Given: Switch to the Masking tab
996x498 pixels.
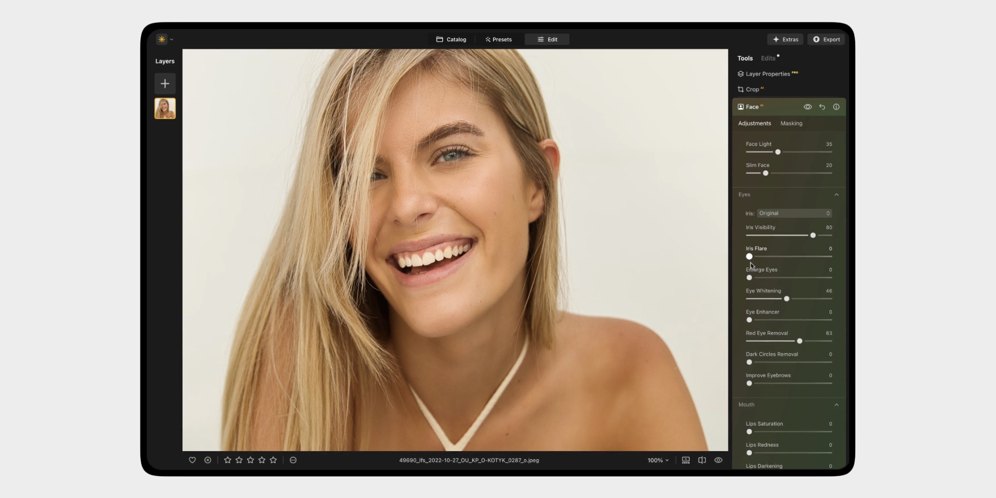Looking at the screenshot, I should (x=791, y=124).
